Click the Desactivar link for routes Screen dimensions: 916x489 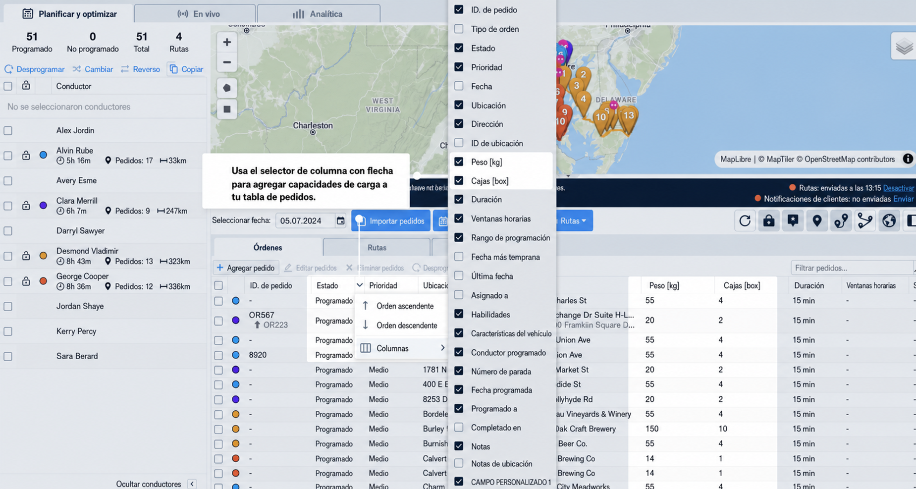[x=899, y=188]
